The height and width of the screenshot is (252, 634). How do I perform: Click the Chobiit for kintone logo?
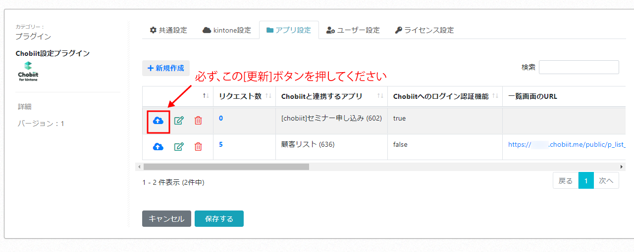click(28, 71)
